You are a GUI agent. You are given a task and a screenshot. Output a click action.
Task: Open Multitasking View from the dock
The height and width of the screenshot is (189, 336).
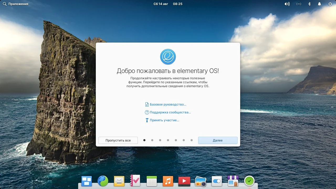86,181
